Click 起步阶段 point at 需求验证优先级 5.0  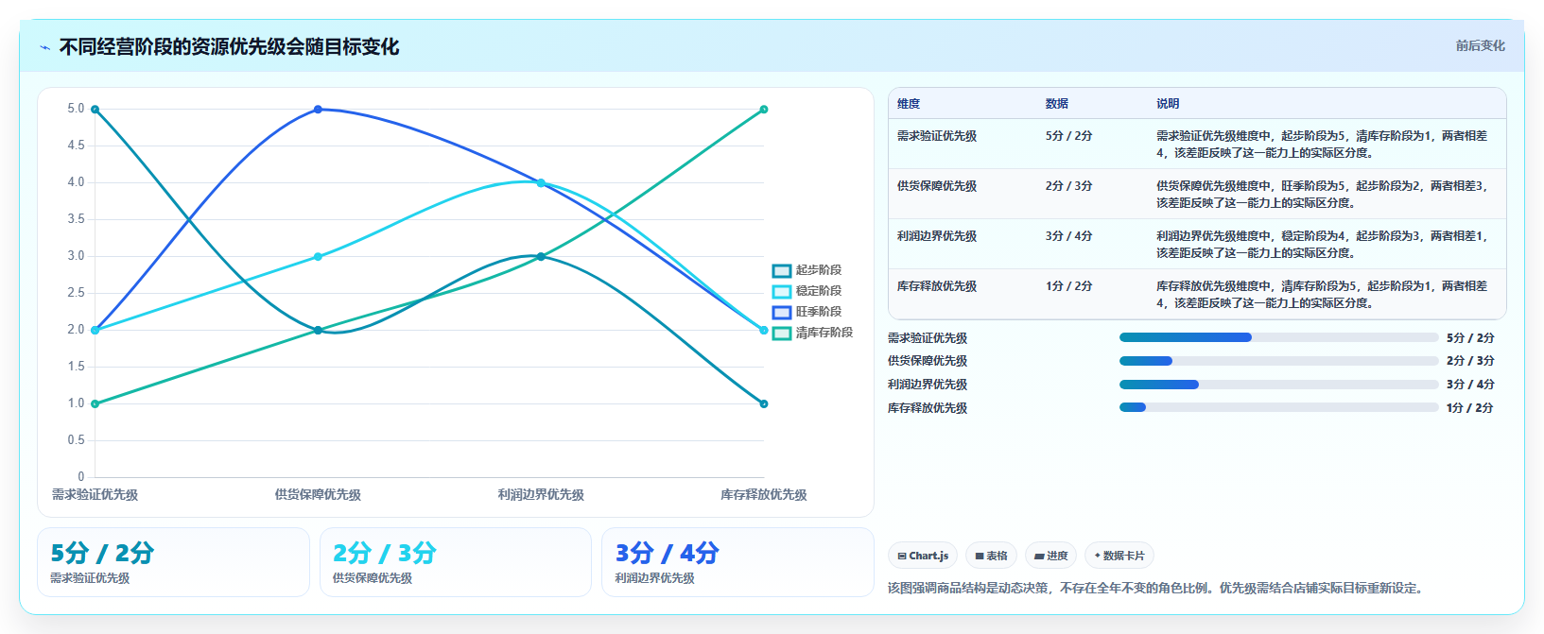point(95,110)
